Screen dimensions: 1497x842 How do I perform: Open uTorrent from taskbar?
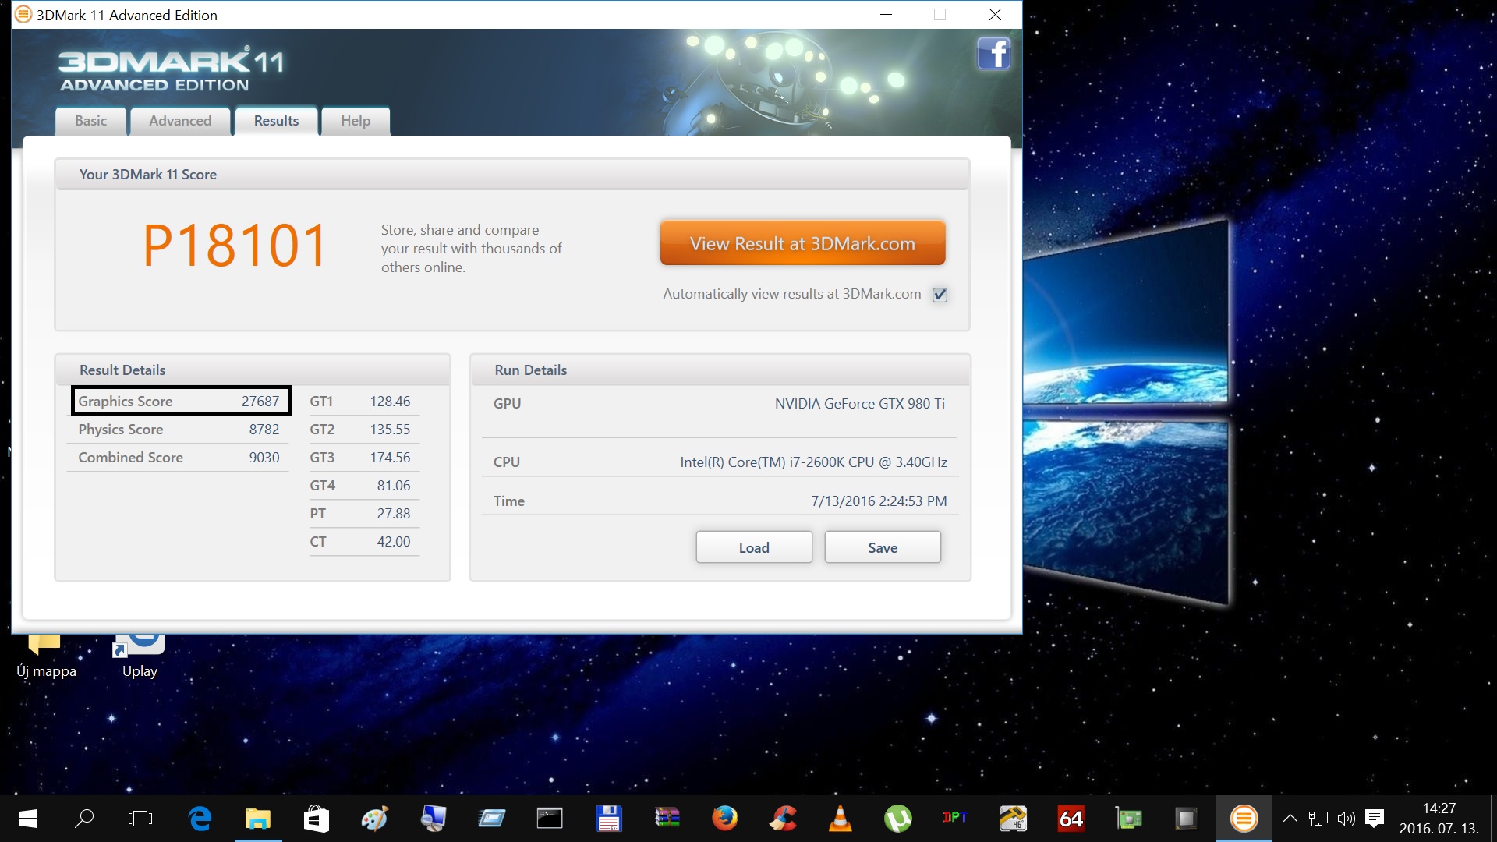click(x=898, y=819)
